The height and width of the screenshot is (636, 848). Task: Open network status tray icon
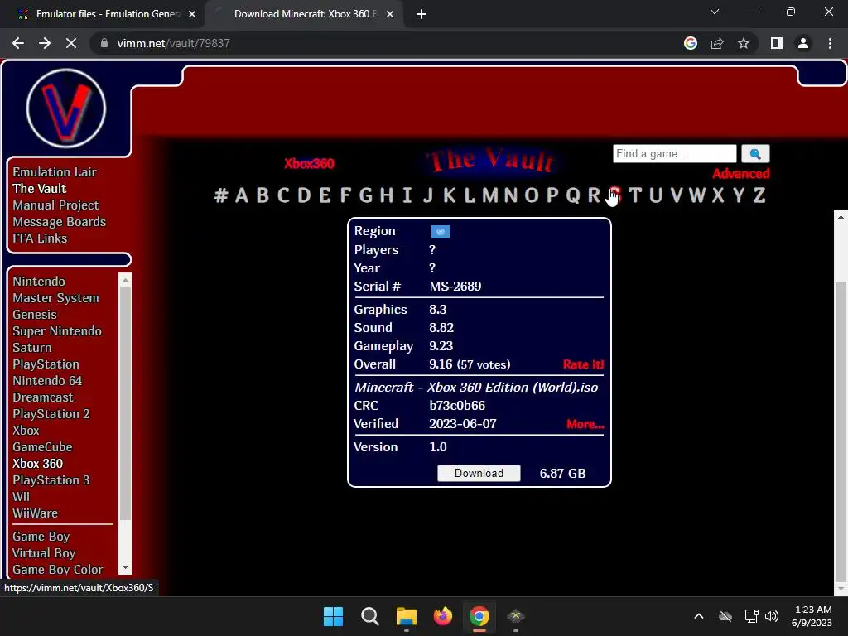751,616
